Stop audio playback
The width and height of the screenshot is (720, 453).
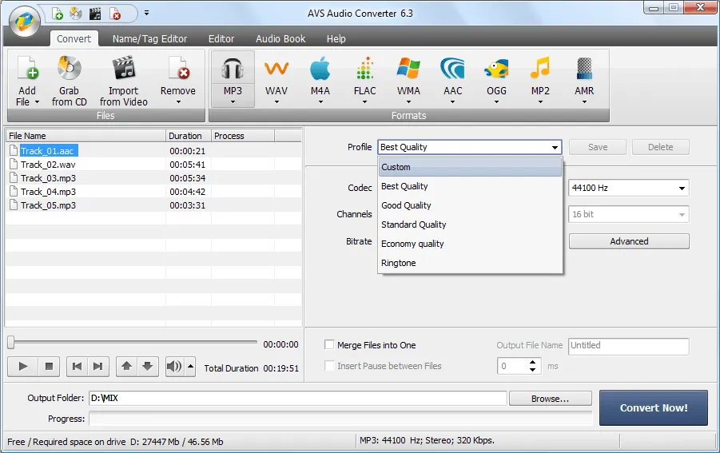coord(49,367)
